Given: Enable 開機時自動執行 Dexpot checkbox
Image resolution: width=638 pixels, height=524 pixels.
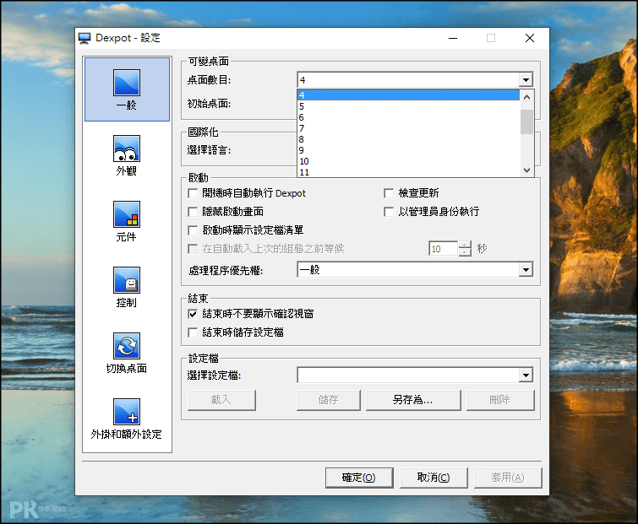Looking at the screenshot, I should pos(193,193).
